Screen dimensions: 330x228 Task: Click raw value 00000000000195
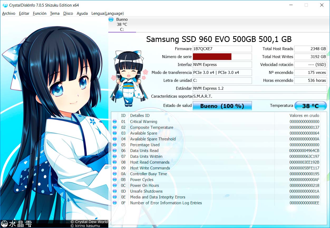(x=304, y=174)
